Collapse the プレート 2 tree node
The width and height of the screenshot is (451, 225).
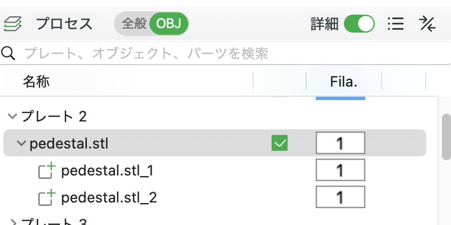click(11, 117)
